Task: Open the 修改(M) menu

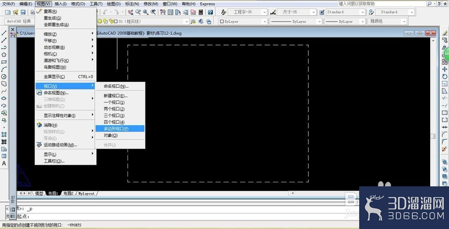Action: point(151,4)
